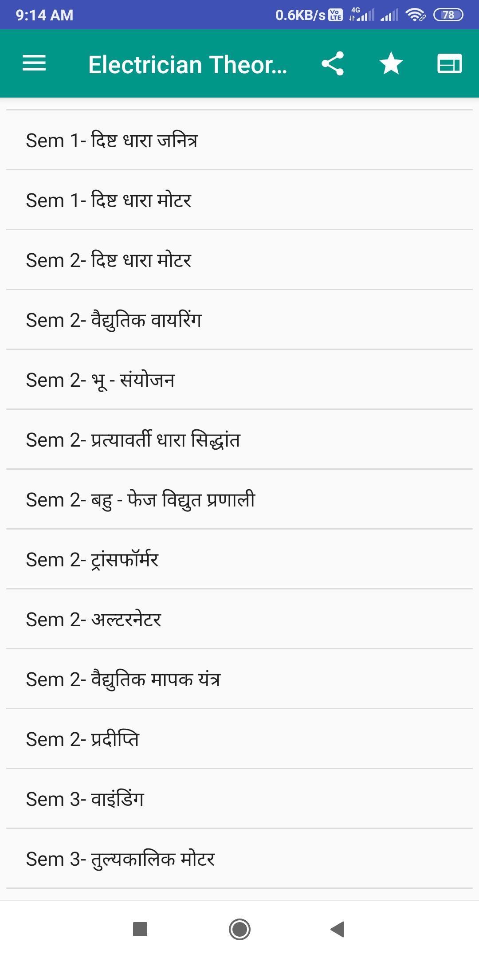Select Sem 3- तुल्यकालिक मोटर topic
The image size is (479, 958).
click(x=239, y=859)
